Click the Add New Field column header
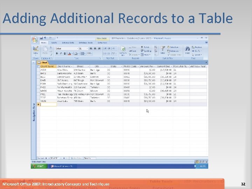Screen dimensions: 252x189 198,66
